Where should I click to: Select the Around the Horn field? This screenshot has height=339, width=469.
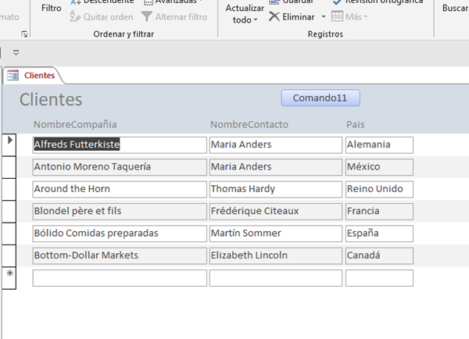coord(120,189)
